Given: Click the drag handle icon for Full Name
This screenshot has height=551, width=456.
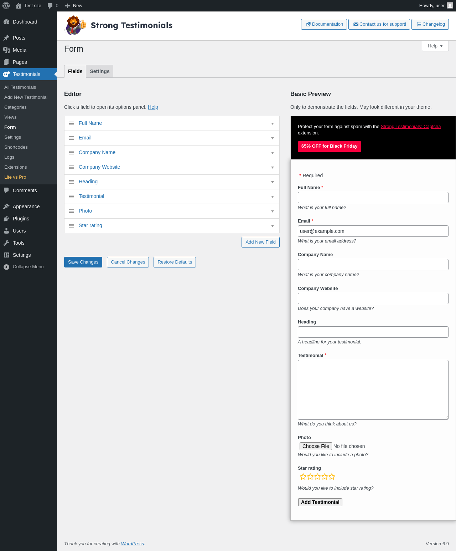Looking at the screenshot, I should pos(72,123).
